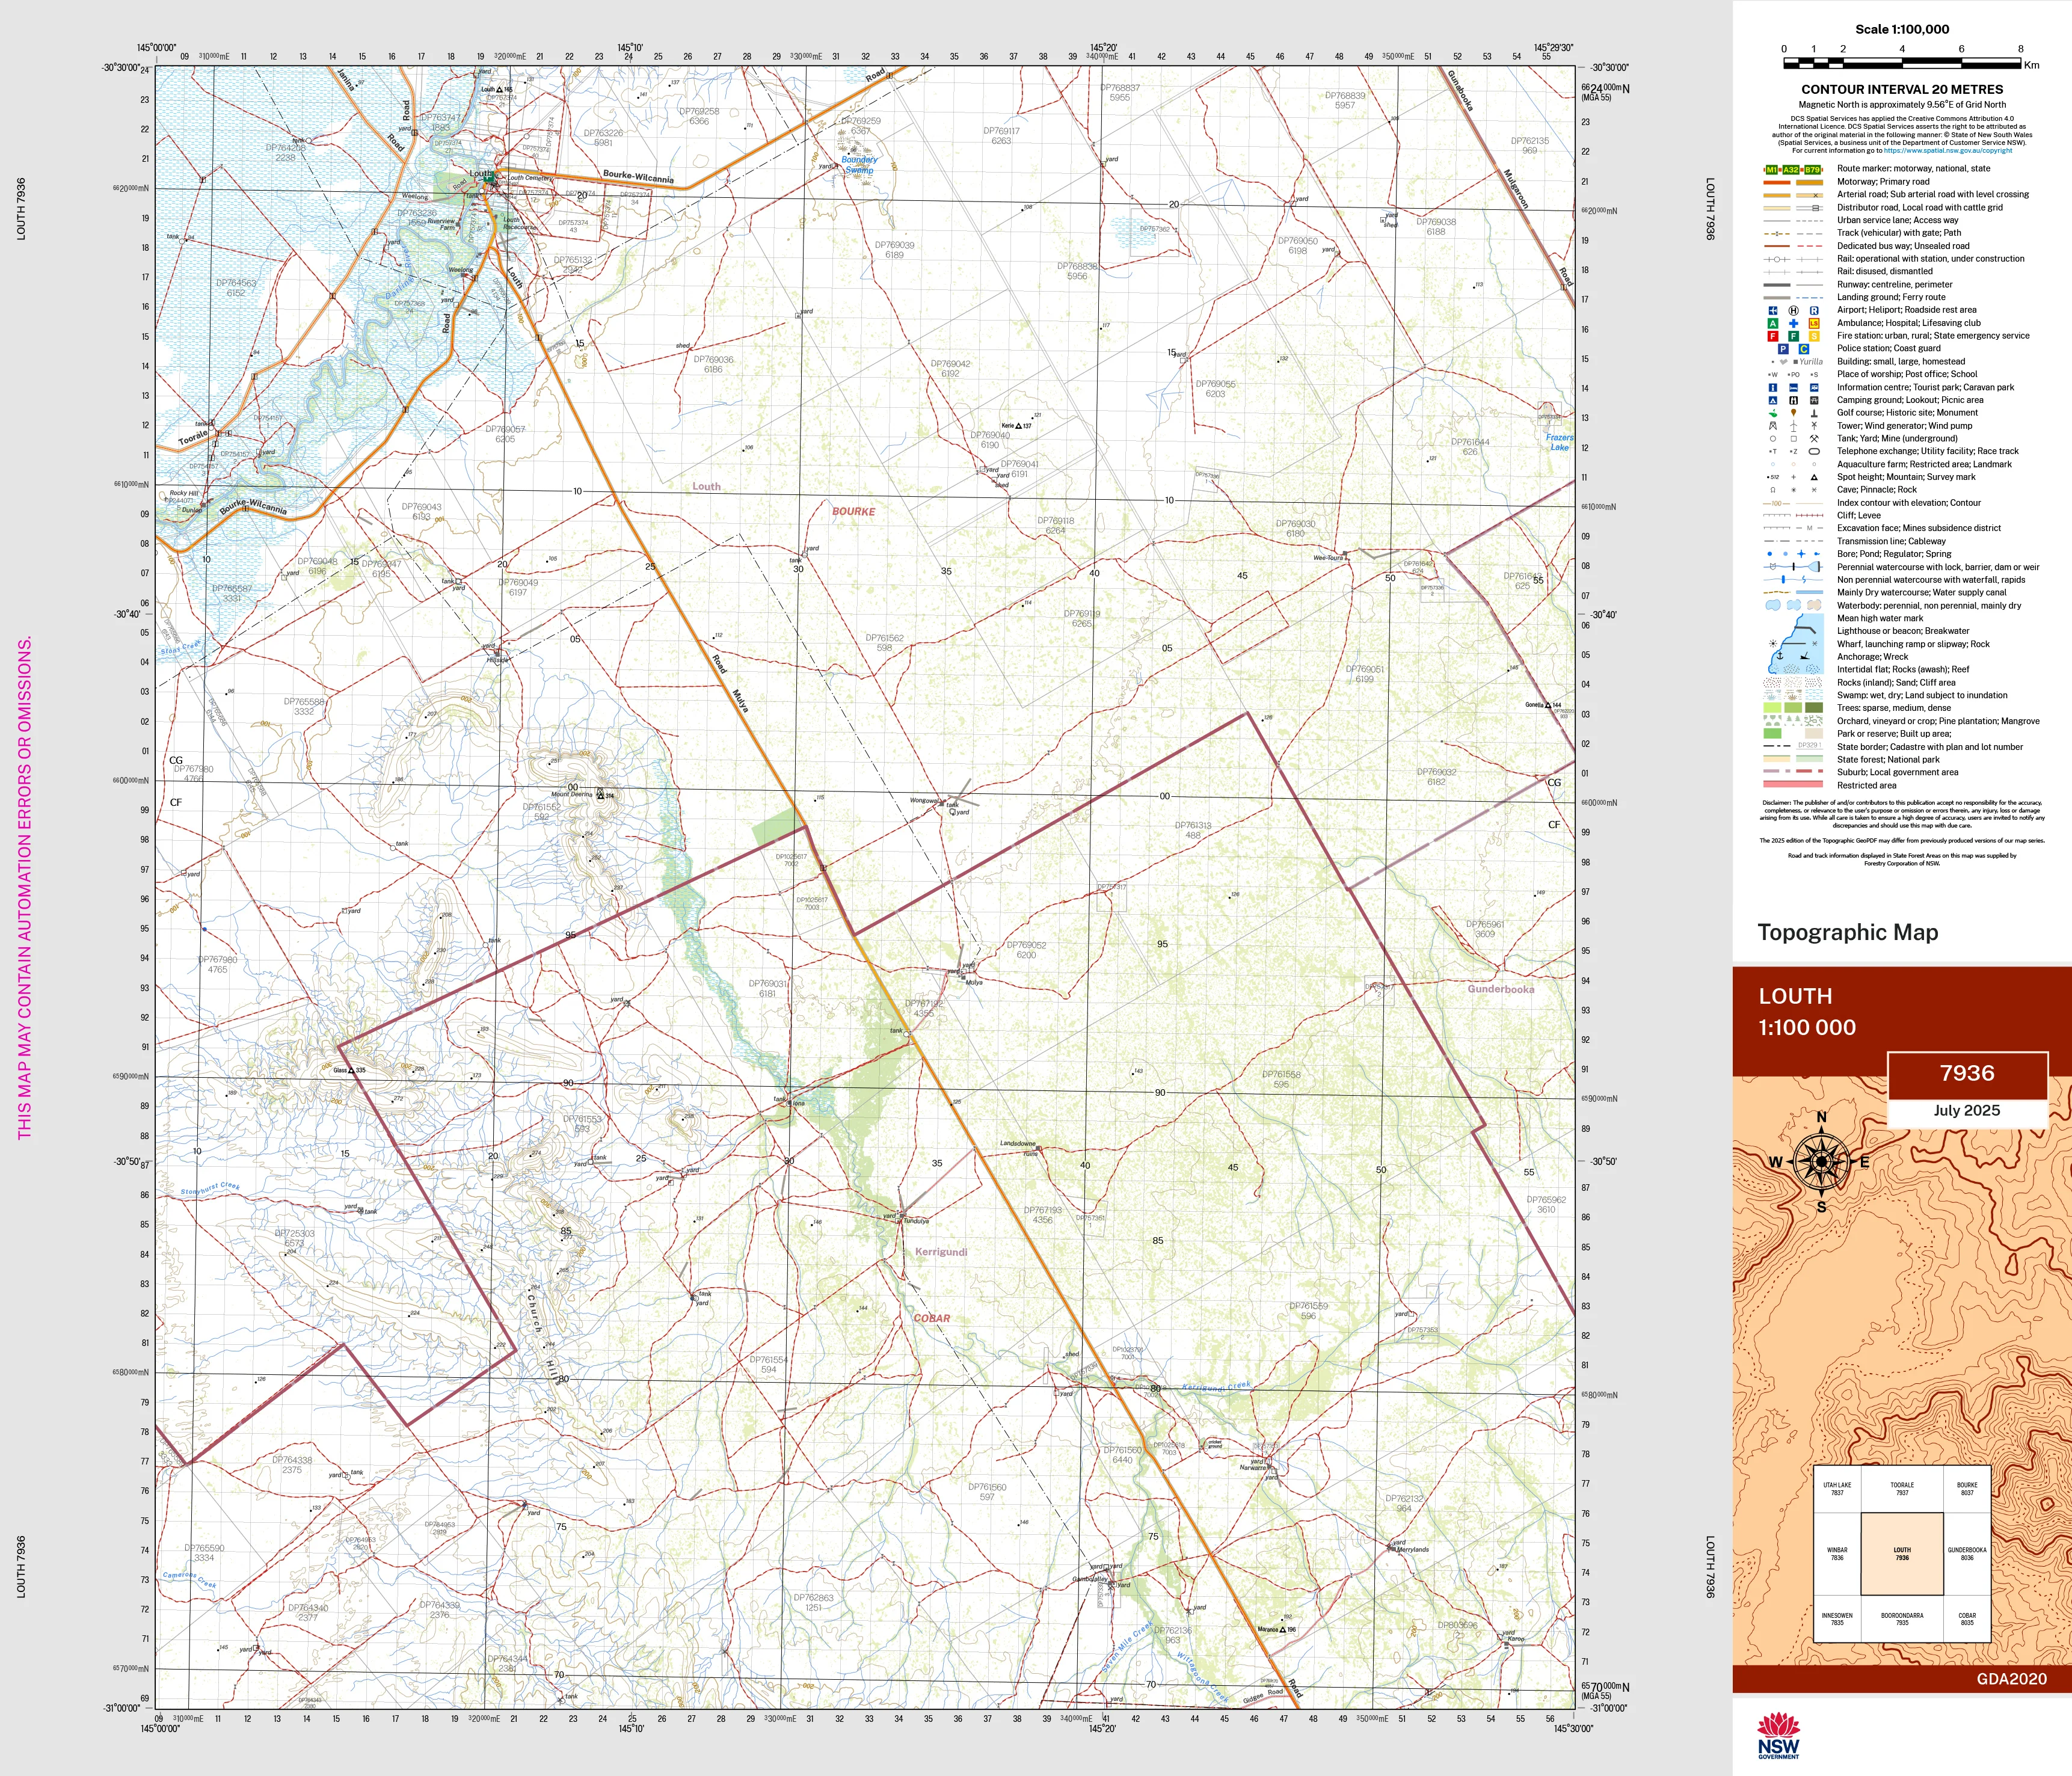Click the Cobar 8035 index map cell
The height and width of the screenshot is (1776, 2072).
click(1967, 1619)
